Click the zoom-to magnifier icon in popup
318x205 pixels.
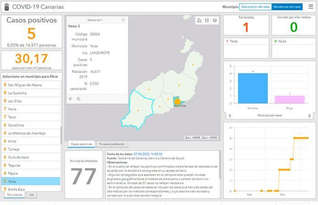pos(79,99)
